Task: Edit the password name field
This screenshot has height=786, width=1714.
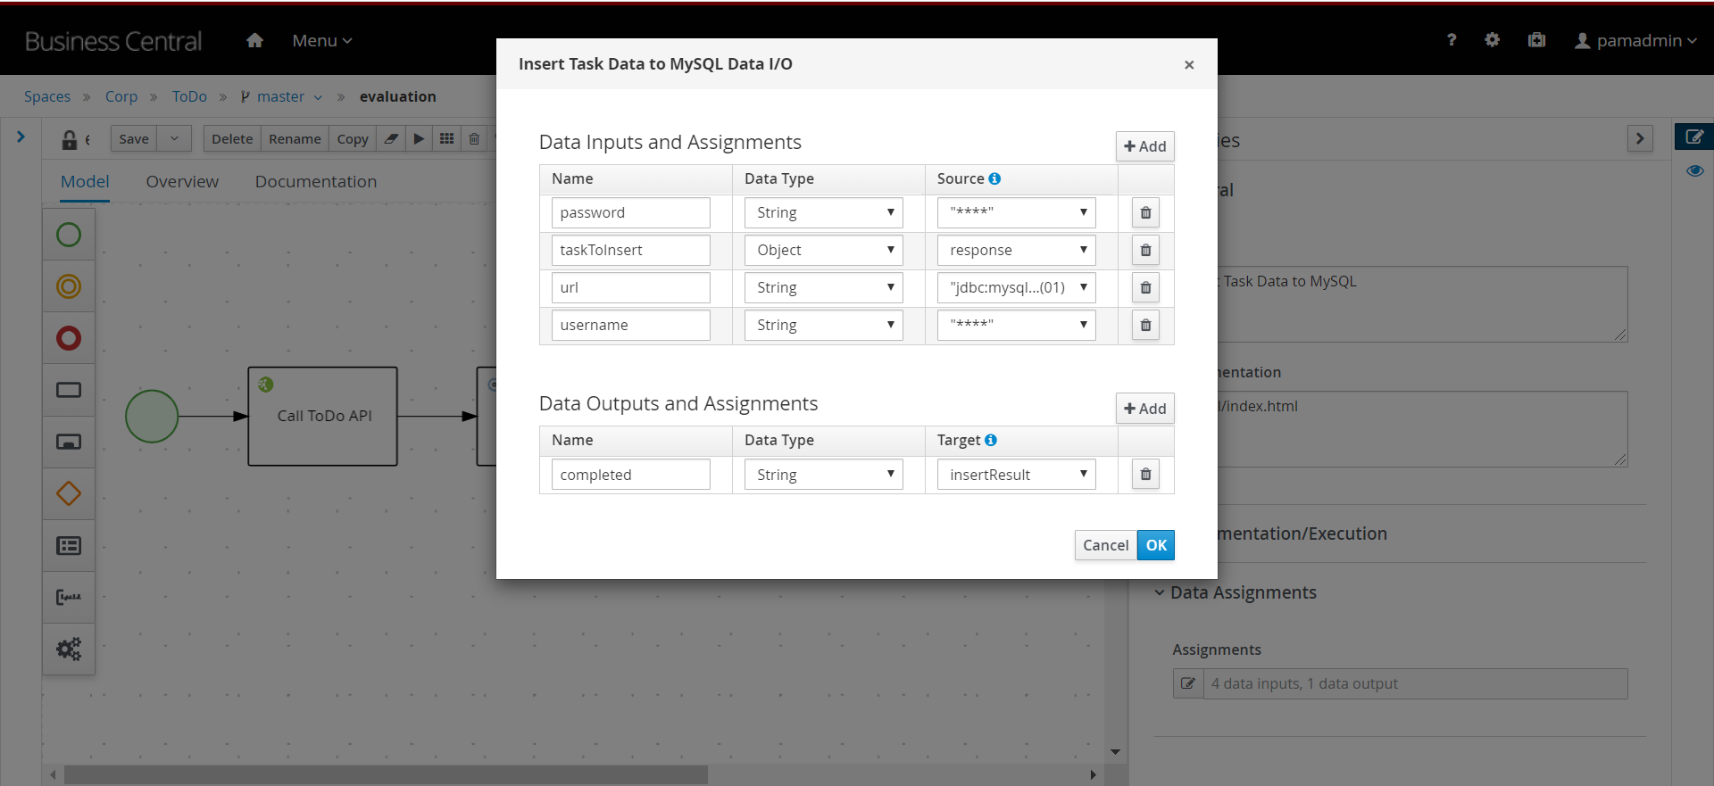Action: tap(630, 213)
